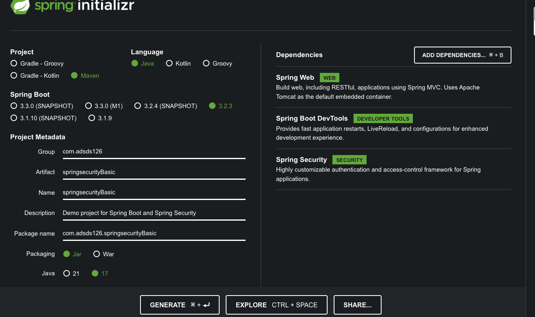Click the Language section heading

coord(147,52)
